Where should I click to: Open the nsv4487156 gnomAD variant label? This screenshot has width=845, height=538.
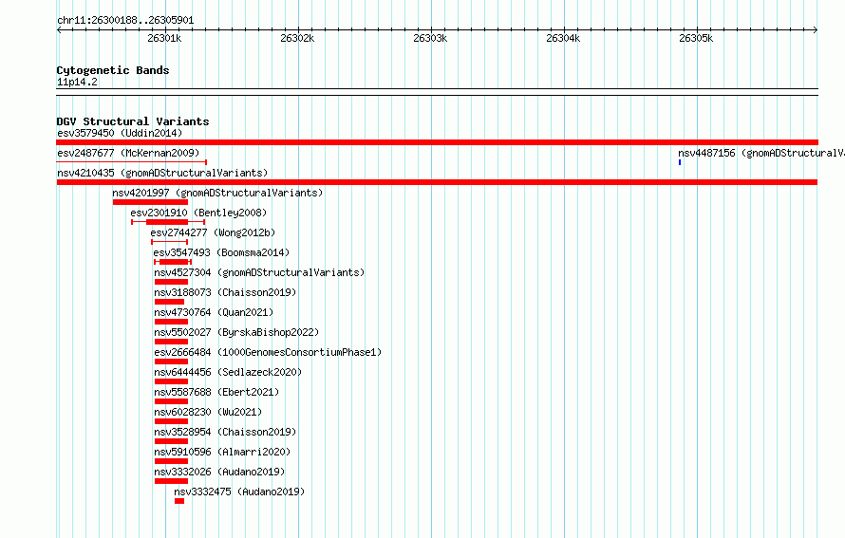[760, 153]
